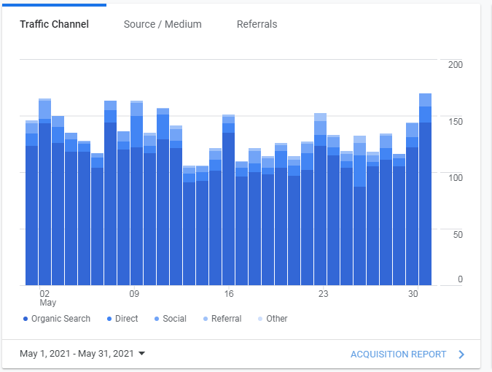
Task: Switch to the Traffic Channel tab
Action: [x=54, y=24]
